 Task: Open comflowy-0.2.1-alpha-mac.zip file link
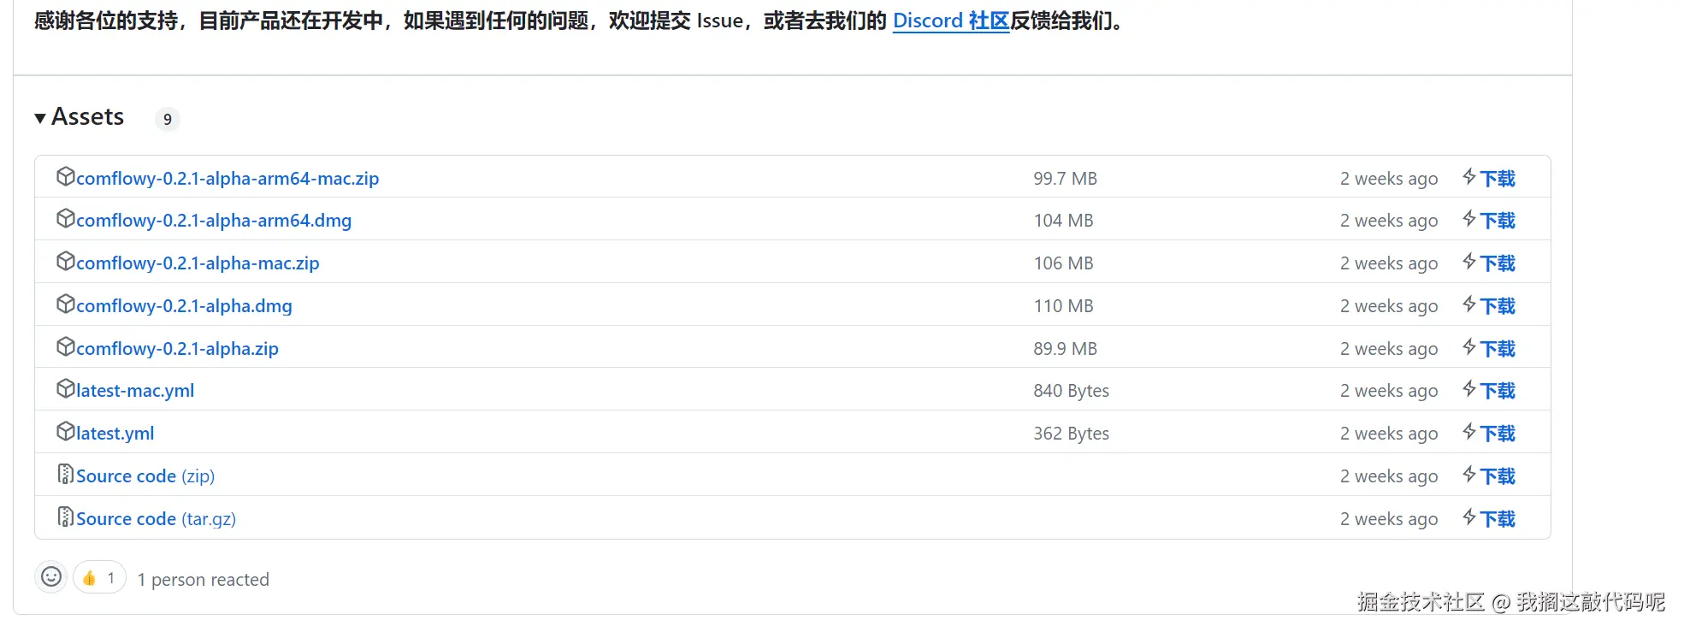(198, 263)
